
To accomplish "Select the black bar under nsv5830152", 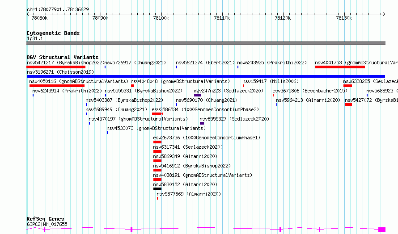I will (x=157, y=189).
